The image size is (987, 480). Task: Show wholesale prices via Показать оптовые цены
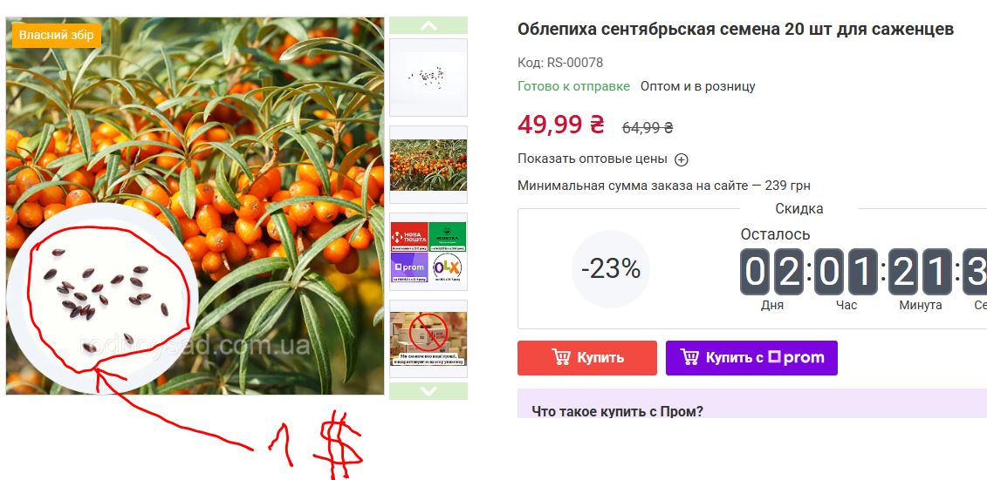pos(593,159)
